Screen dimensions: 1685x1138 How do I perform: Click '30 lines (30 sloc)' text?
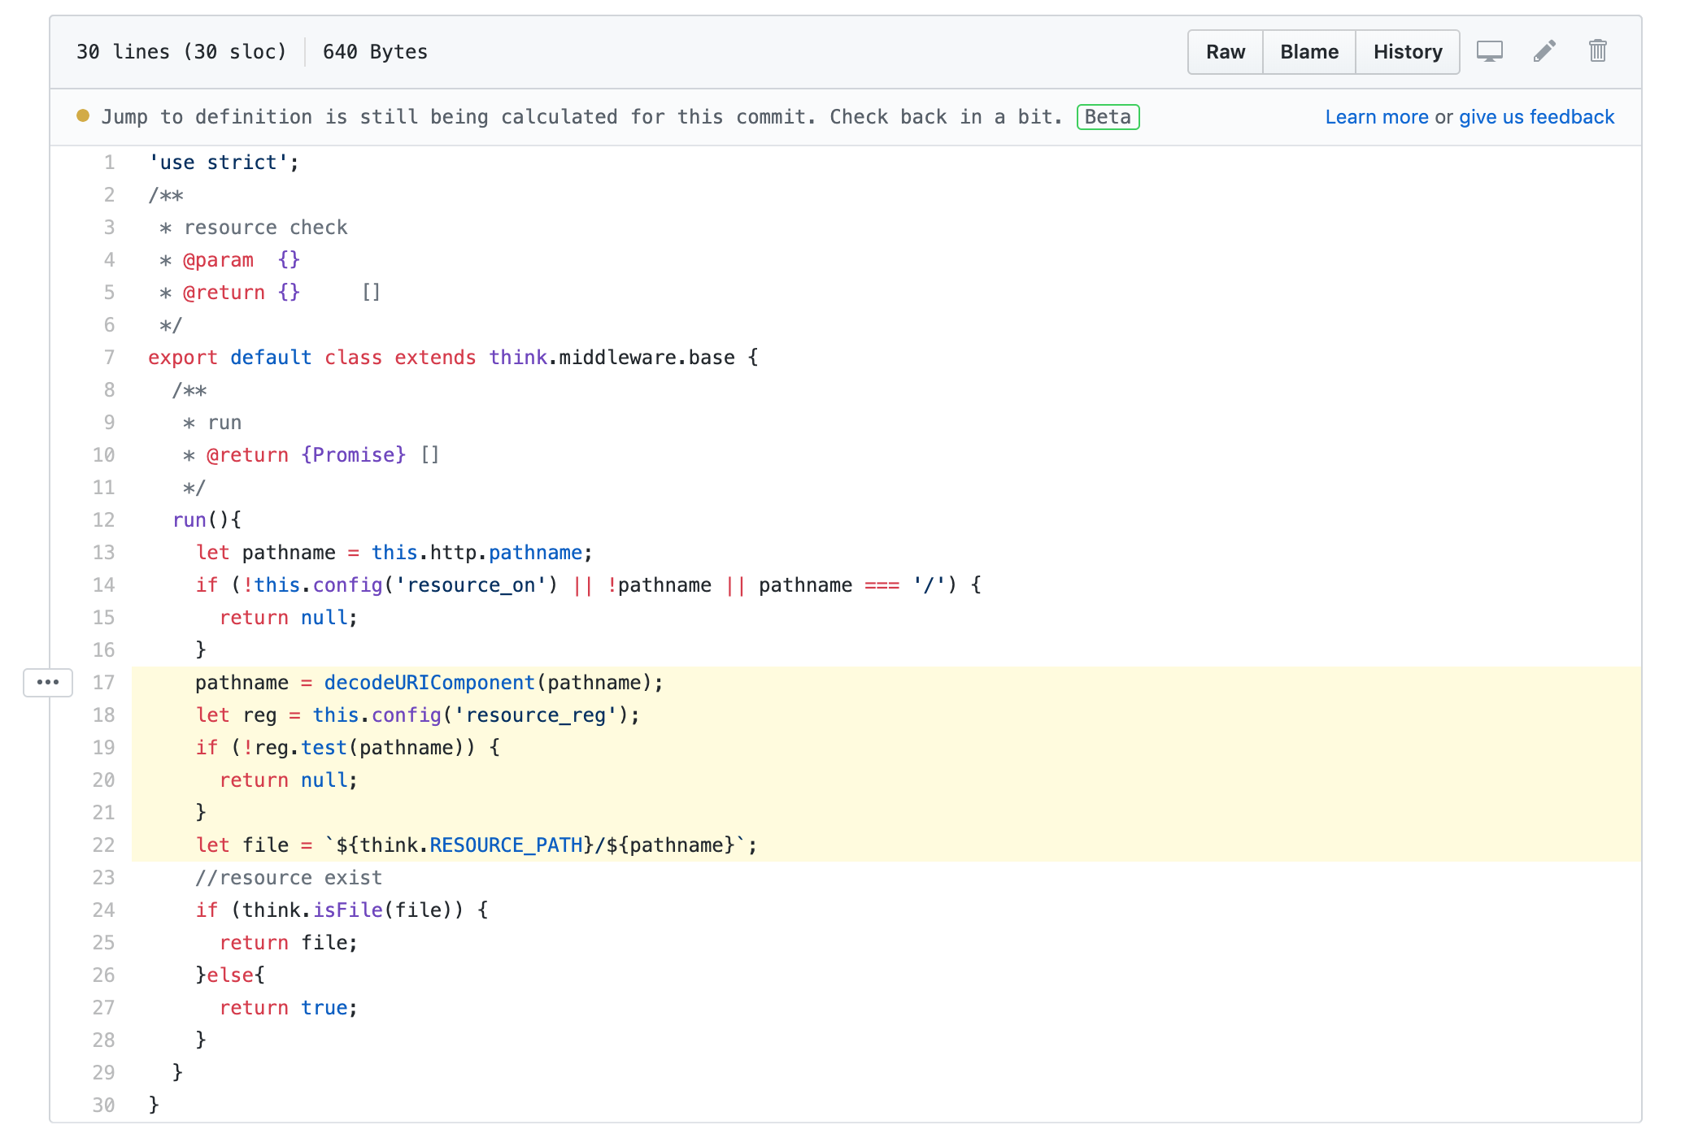(181, 52)
